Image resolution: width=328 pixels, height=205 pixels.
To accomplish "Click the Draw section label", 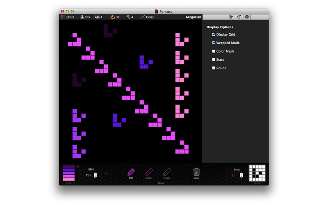I will (161, 183).
